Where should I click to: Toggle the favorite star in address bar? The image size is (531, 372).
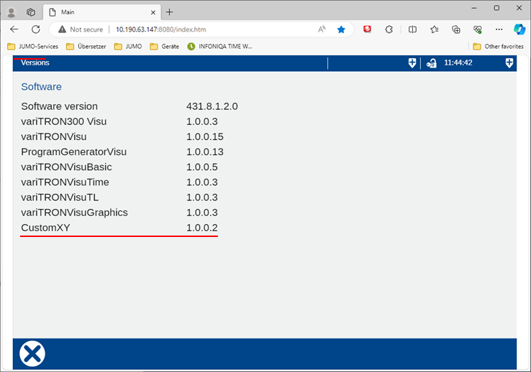click(341, 29)
